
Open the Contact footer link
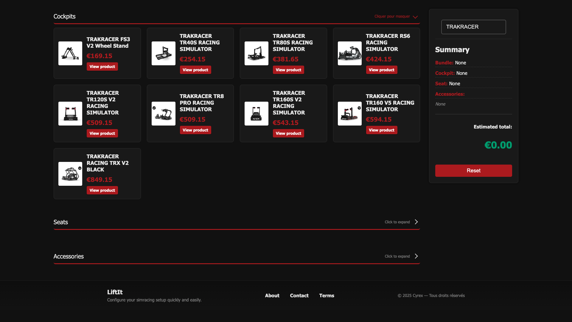[x=299, y=295]
